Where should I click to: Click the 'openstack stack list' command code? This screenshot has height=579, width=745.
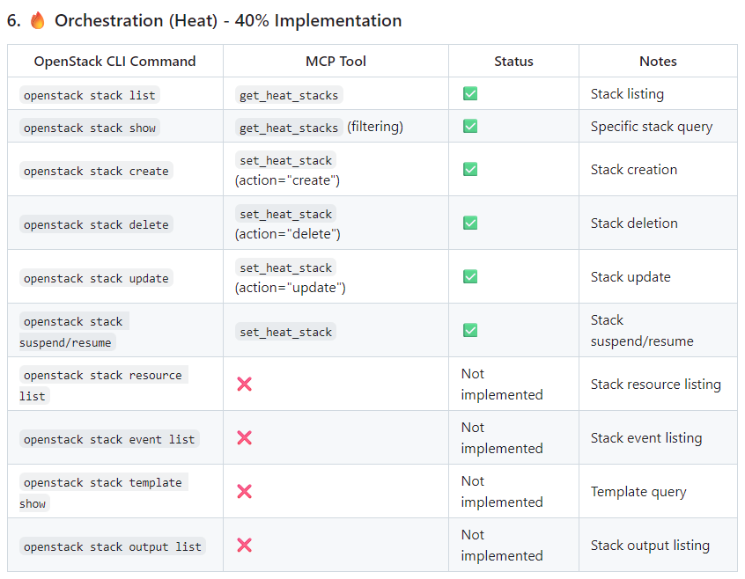pyautogui.click(x=90, y=95)
